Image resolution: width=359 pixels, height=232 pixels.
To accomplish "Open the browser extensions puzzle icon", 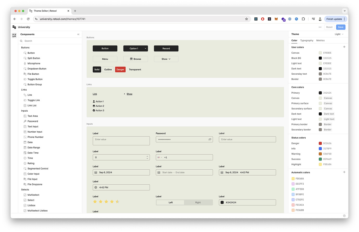I will (x=303, y=19).
